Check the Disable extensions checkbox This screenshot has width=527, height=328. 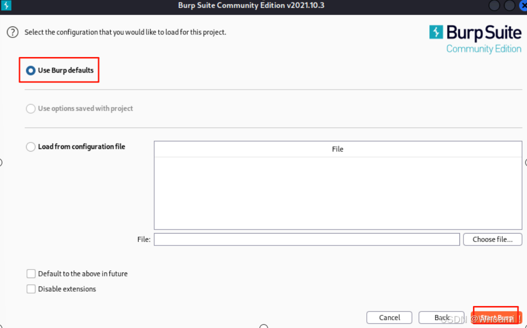pyautogui.click(x=31, y=288)
